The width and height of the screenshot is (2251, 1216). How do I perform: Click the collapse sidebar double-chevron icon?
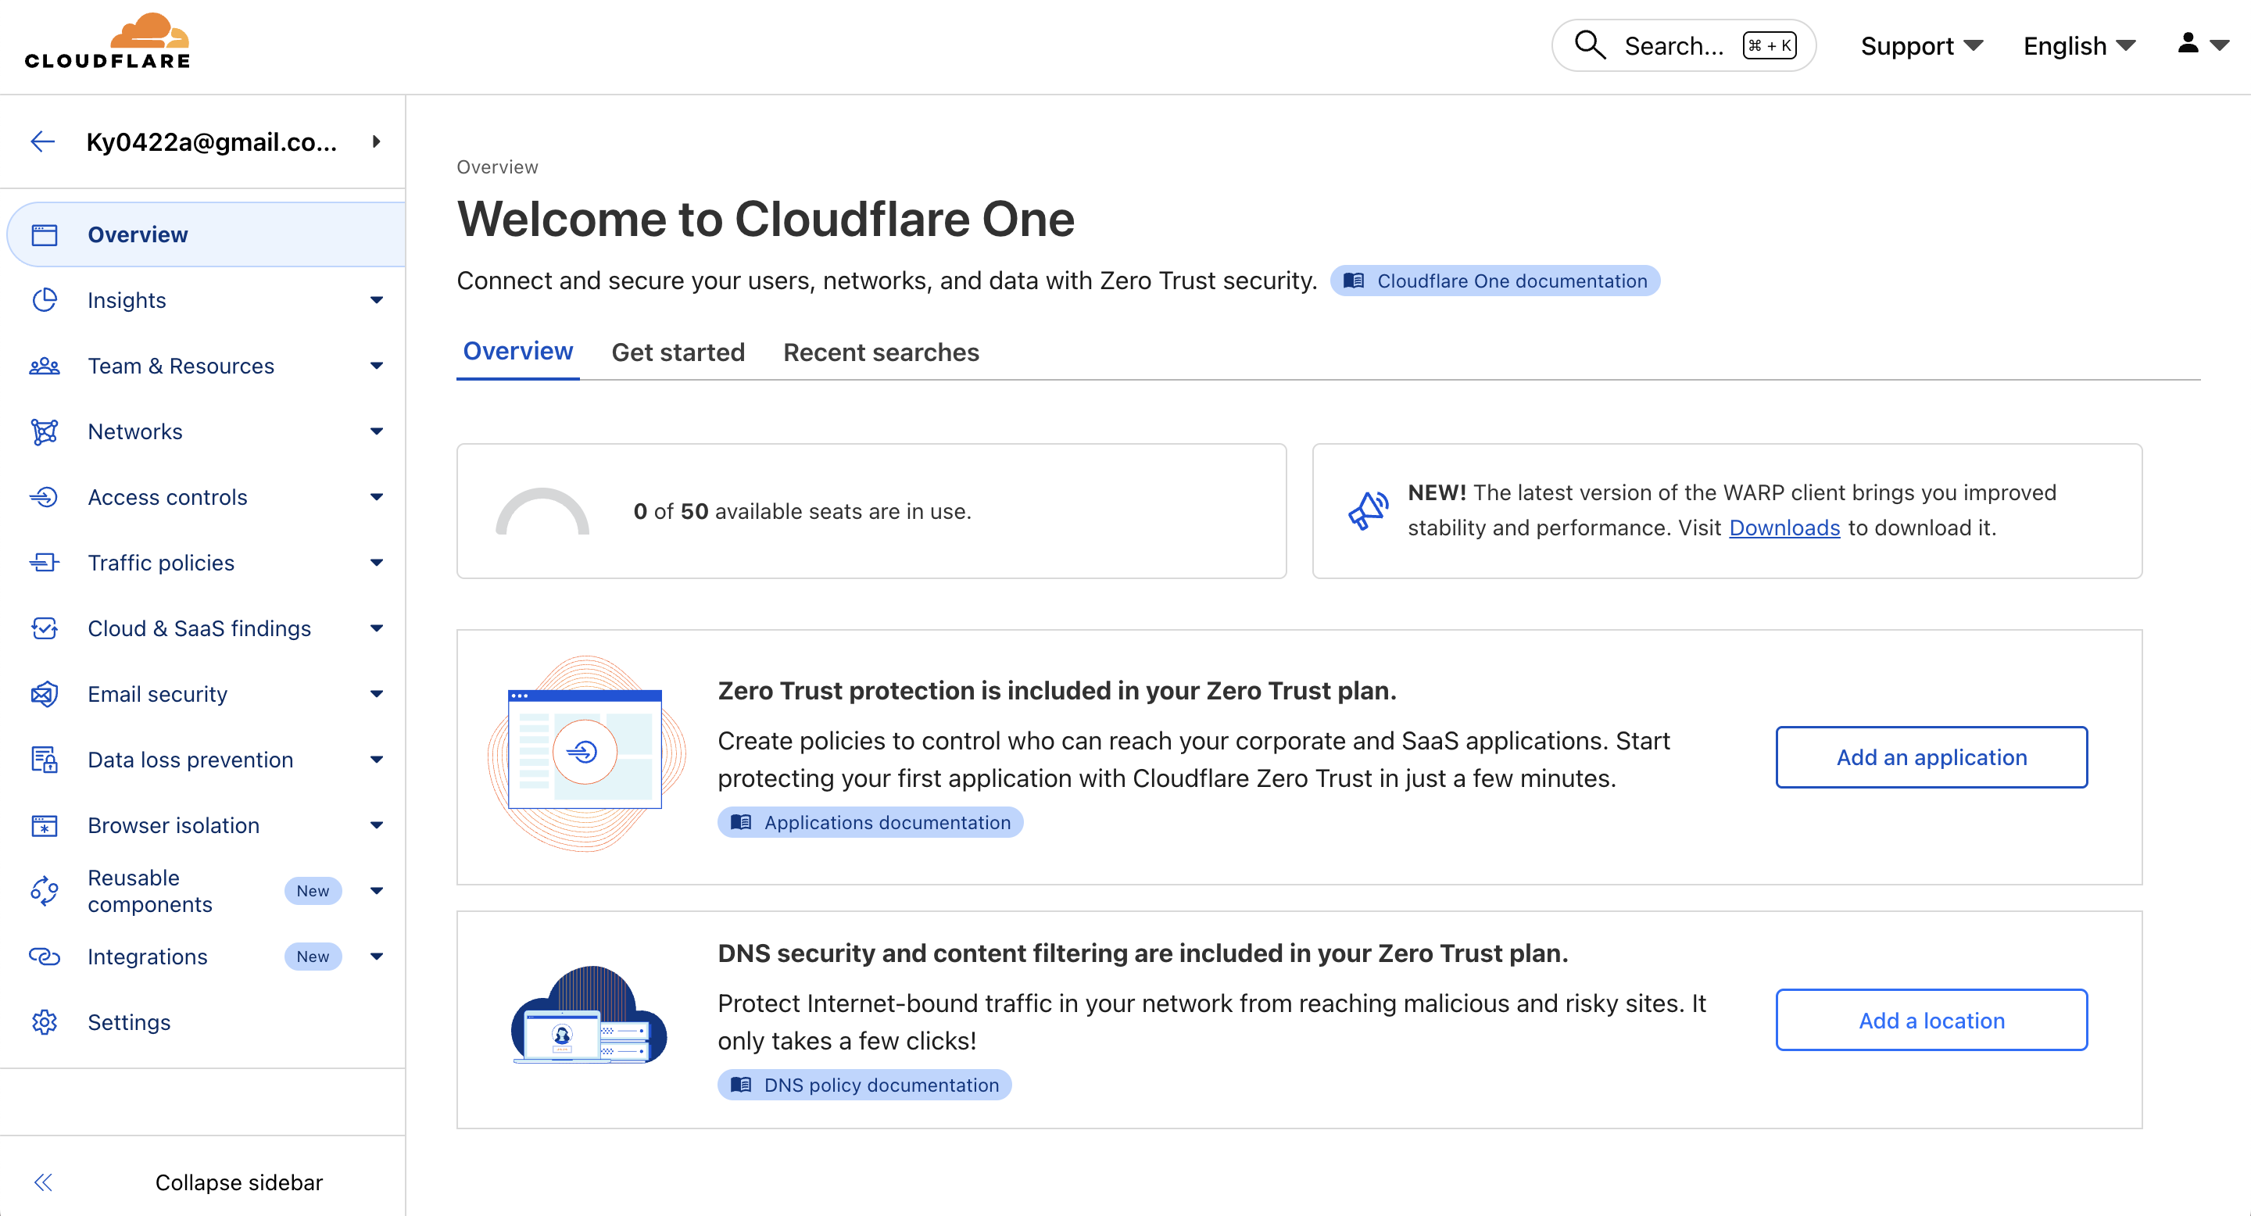(43, 1182)
